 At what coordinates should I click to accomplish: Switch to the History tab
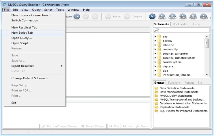[196, 24]
